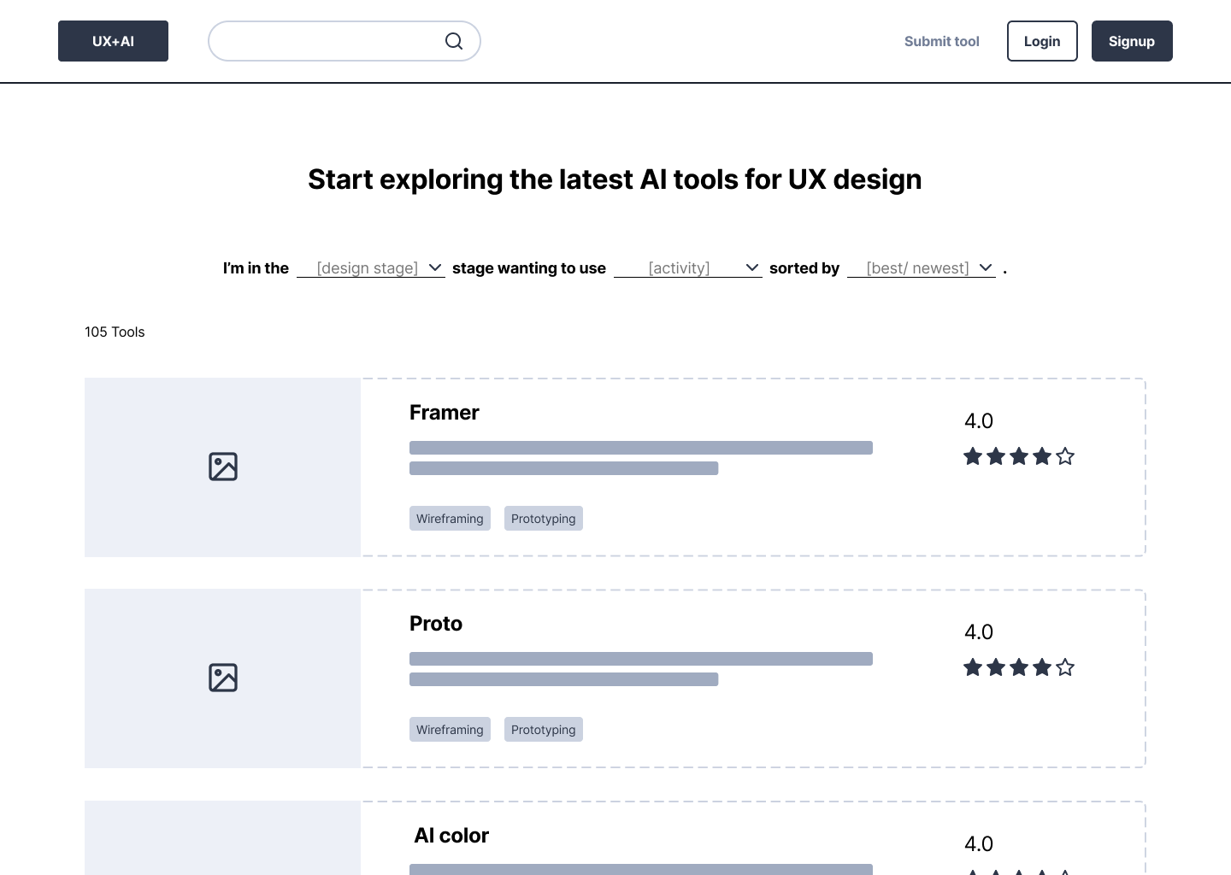The image size is (1231, 875).
Task: Click the empty fifth star for Proto
Action: 1064,667
